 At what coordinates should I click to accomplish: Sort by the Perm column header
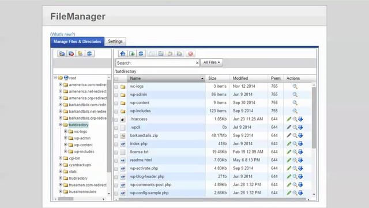(276, 79)
